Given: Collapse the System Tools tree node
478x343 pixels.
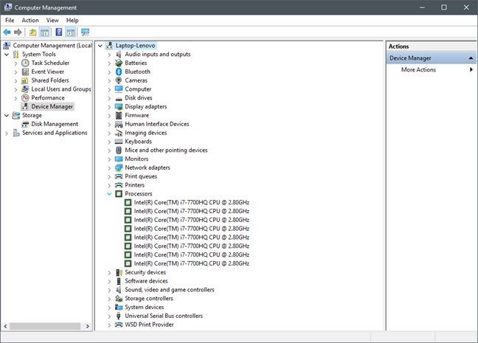Looking at the screenshot, I should coord(7,55).
